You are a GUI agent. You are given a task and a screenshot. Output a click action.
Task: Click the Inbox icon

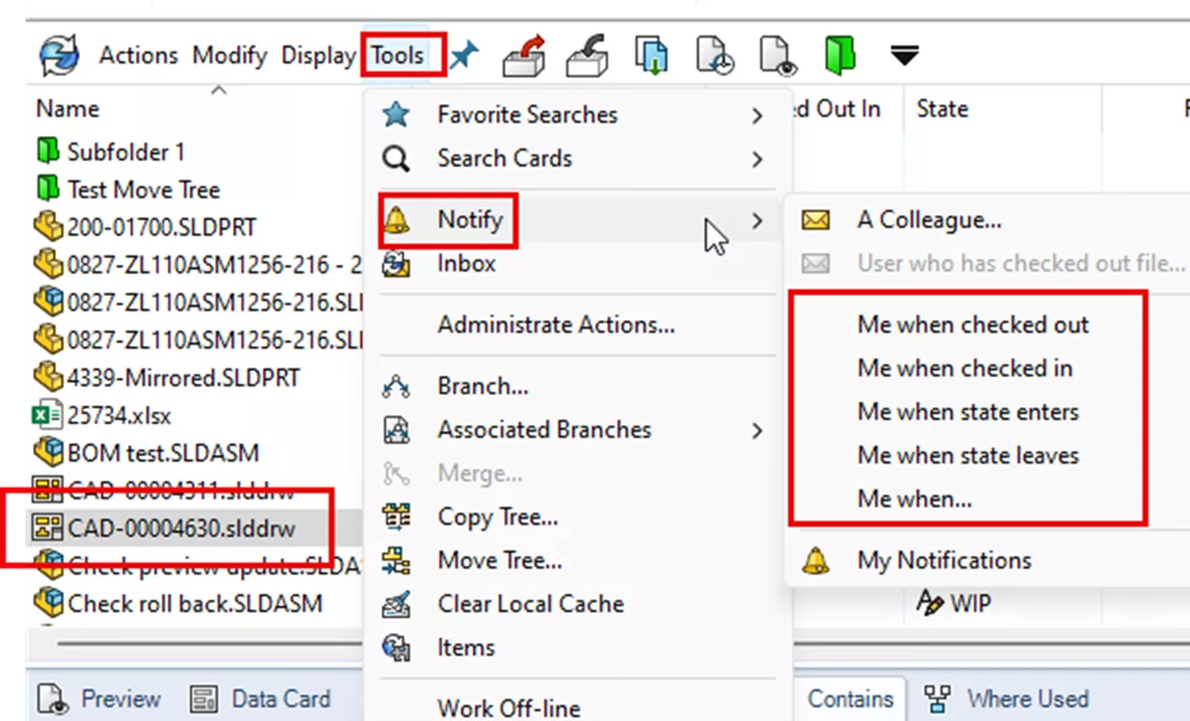click(x=396, y=264)
